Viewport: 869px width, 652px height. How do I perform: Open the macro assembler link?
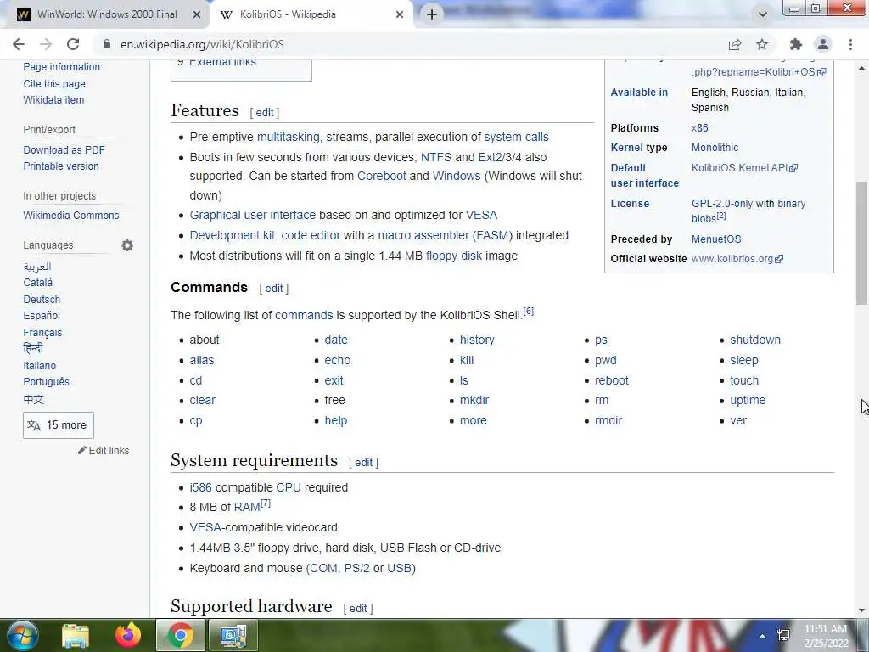(x=423, y=236)
